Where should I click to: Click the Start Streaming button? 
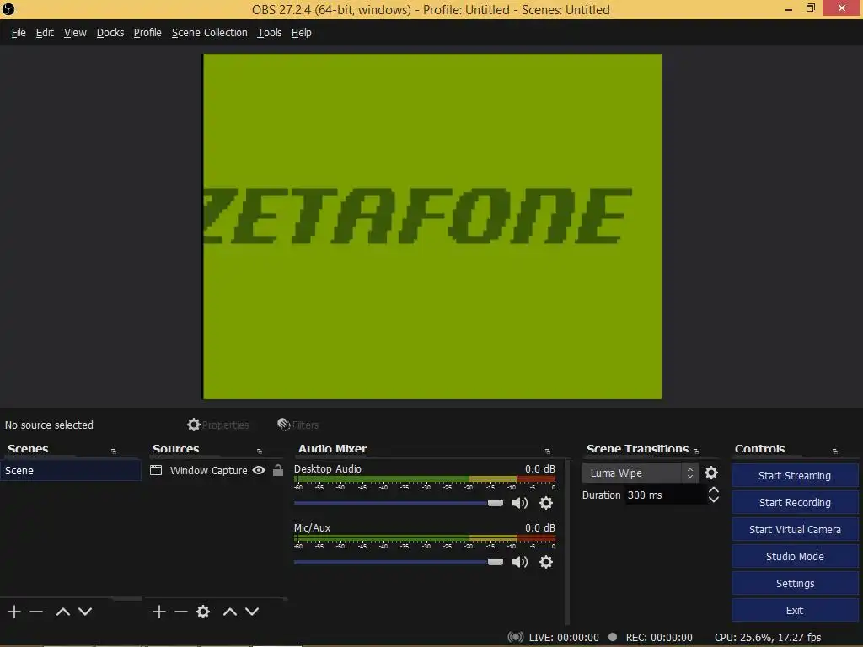pyautogui.click(x=794, y=475)
